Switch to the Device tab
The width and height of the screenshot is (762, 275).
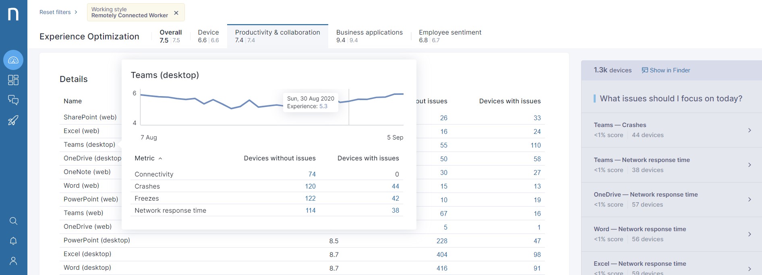[208, 36]
